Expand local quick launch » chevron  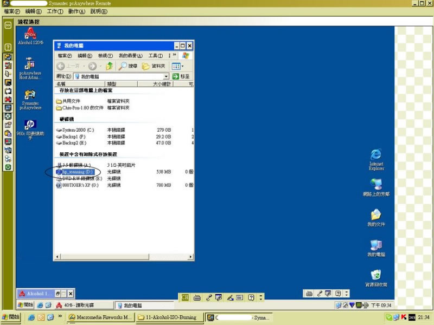point(60,316)
